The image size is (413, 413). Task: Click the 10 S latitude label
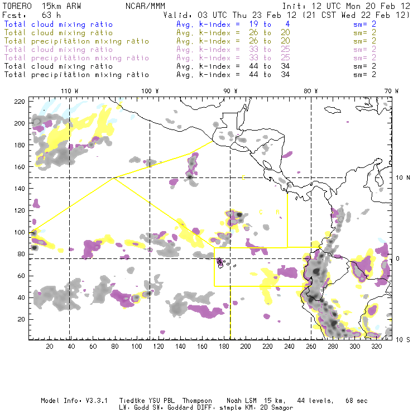[x=400, y=339]
